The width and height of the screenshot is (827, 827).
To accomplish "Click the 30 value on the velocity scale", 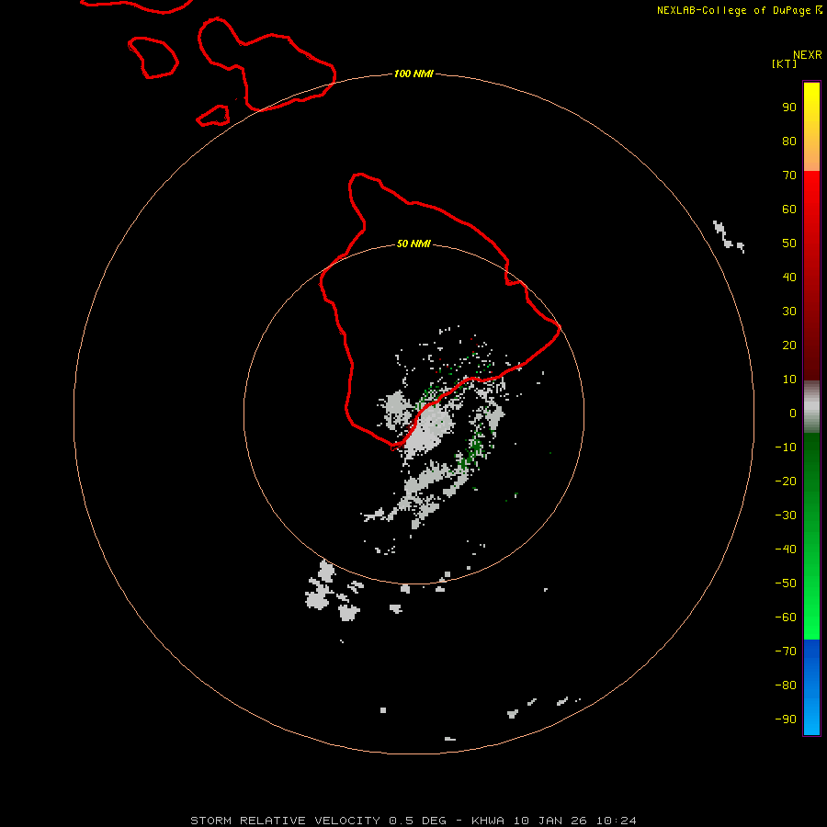I will tap(789, 312).
